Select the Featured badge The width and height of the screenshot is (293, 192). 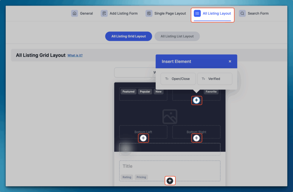click(128, 92)
